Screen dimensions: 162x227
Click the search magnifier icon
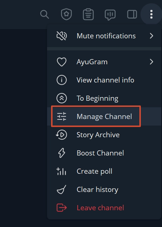45,14
